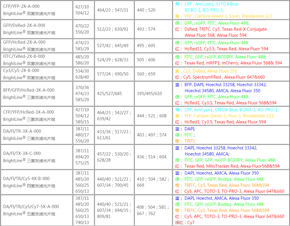290x226 pixels.
Task: Click the GFP/HcRed-2X-A-000 product name
Action: 24,42
